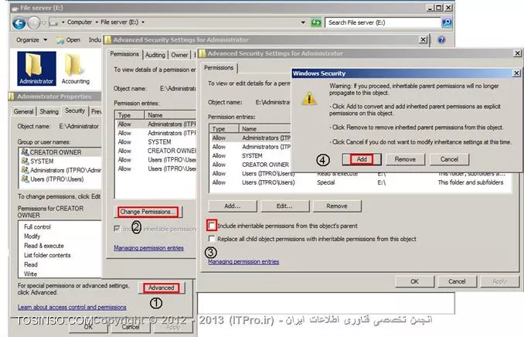Viewport: 524px width, 337px height.
Task: Select the Security tab in Properties
Action: coord(74,111)
